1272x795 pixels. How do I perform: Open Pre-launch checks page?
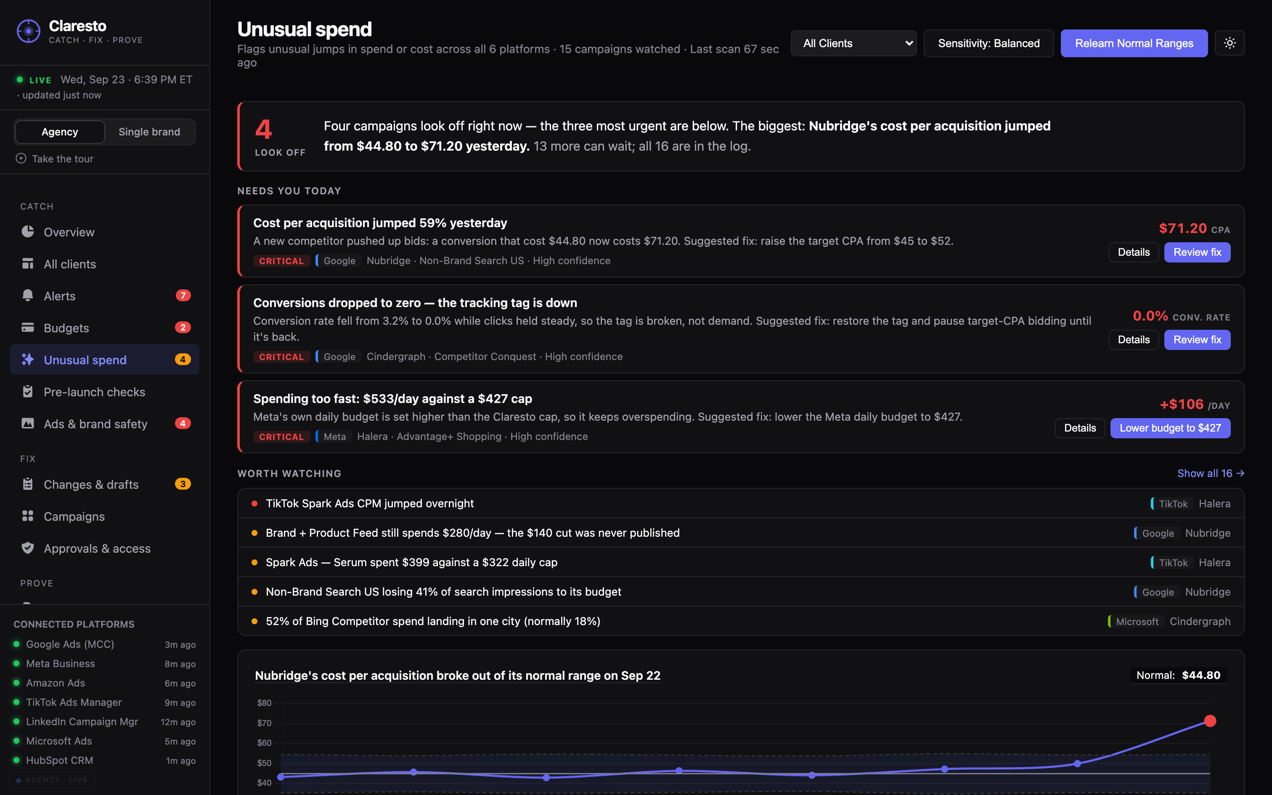pyautogui.click(x=105, y=392)
